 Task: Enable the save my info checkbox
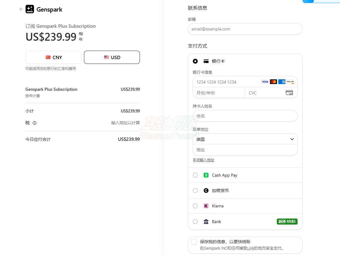[194, 242]
